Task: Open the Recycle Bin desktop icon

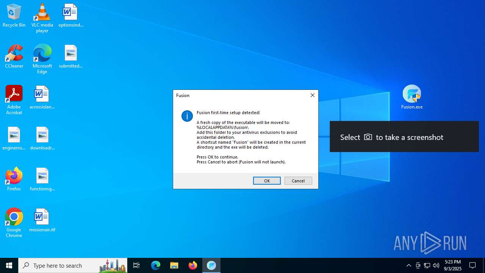Action: tap(14, 16)
